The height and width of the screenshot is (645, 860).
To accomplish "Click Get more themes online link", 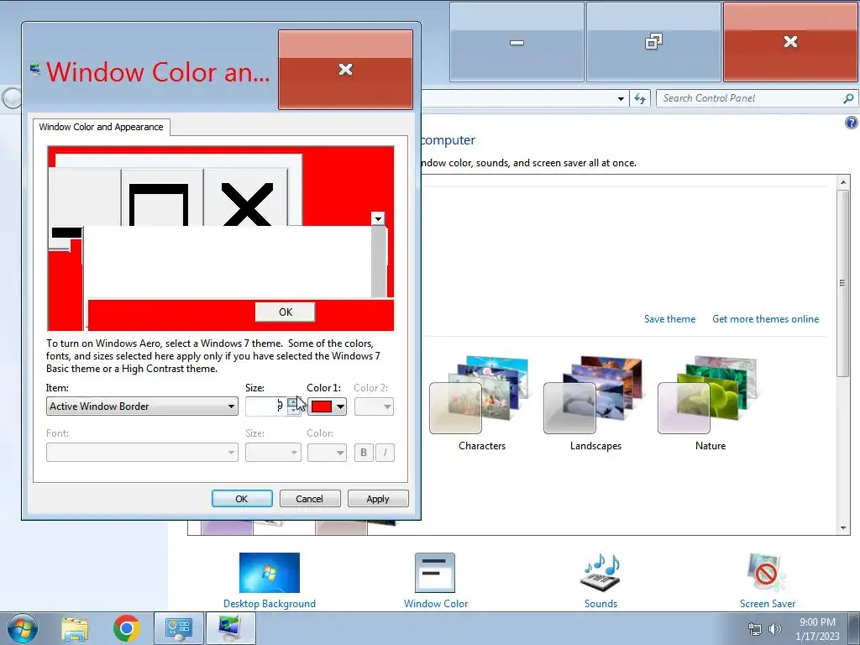I will [766, 318].
